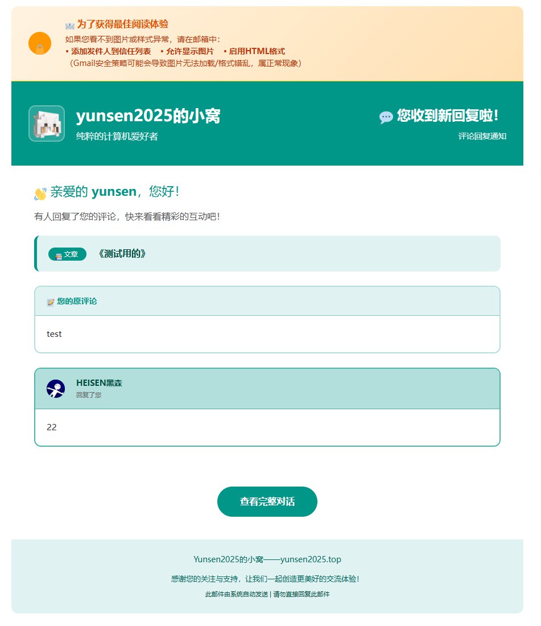The image size is (541, 626).
Task: Click HEISEN黑森's round avatar
Action: pos(56,389)
